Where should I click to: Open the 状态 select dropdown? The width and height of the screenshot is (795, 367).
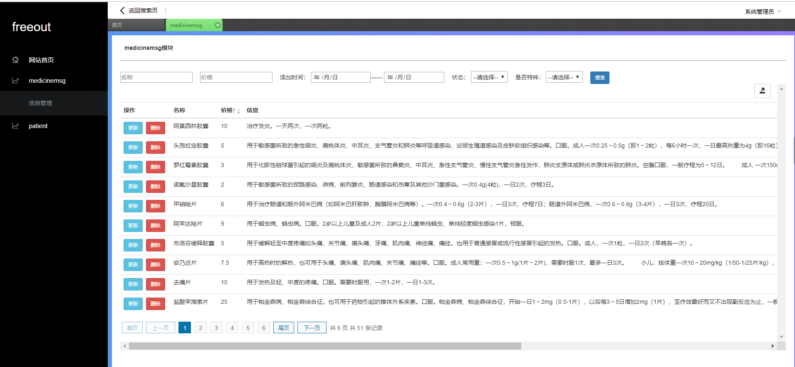pyautogui.click(x=489, y=77)
